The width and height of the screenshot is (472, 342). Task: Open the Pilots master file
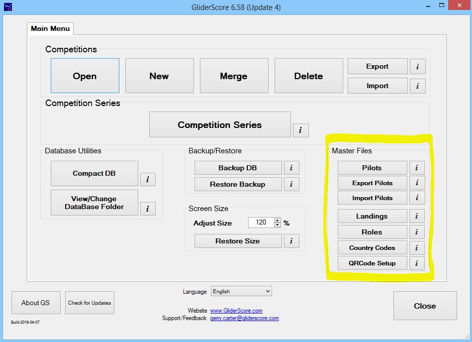point(372,168)
